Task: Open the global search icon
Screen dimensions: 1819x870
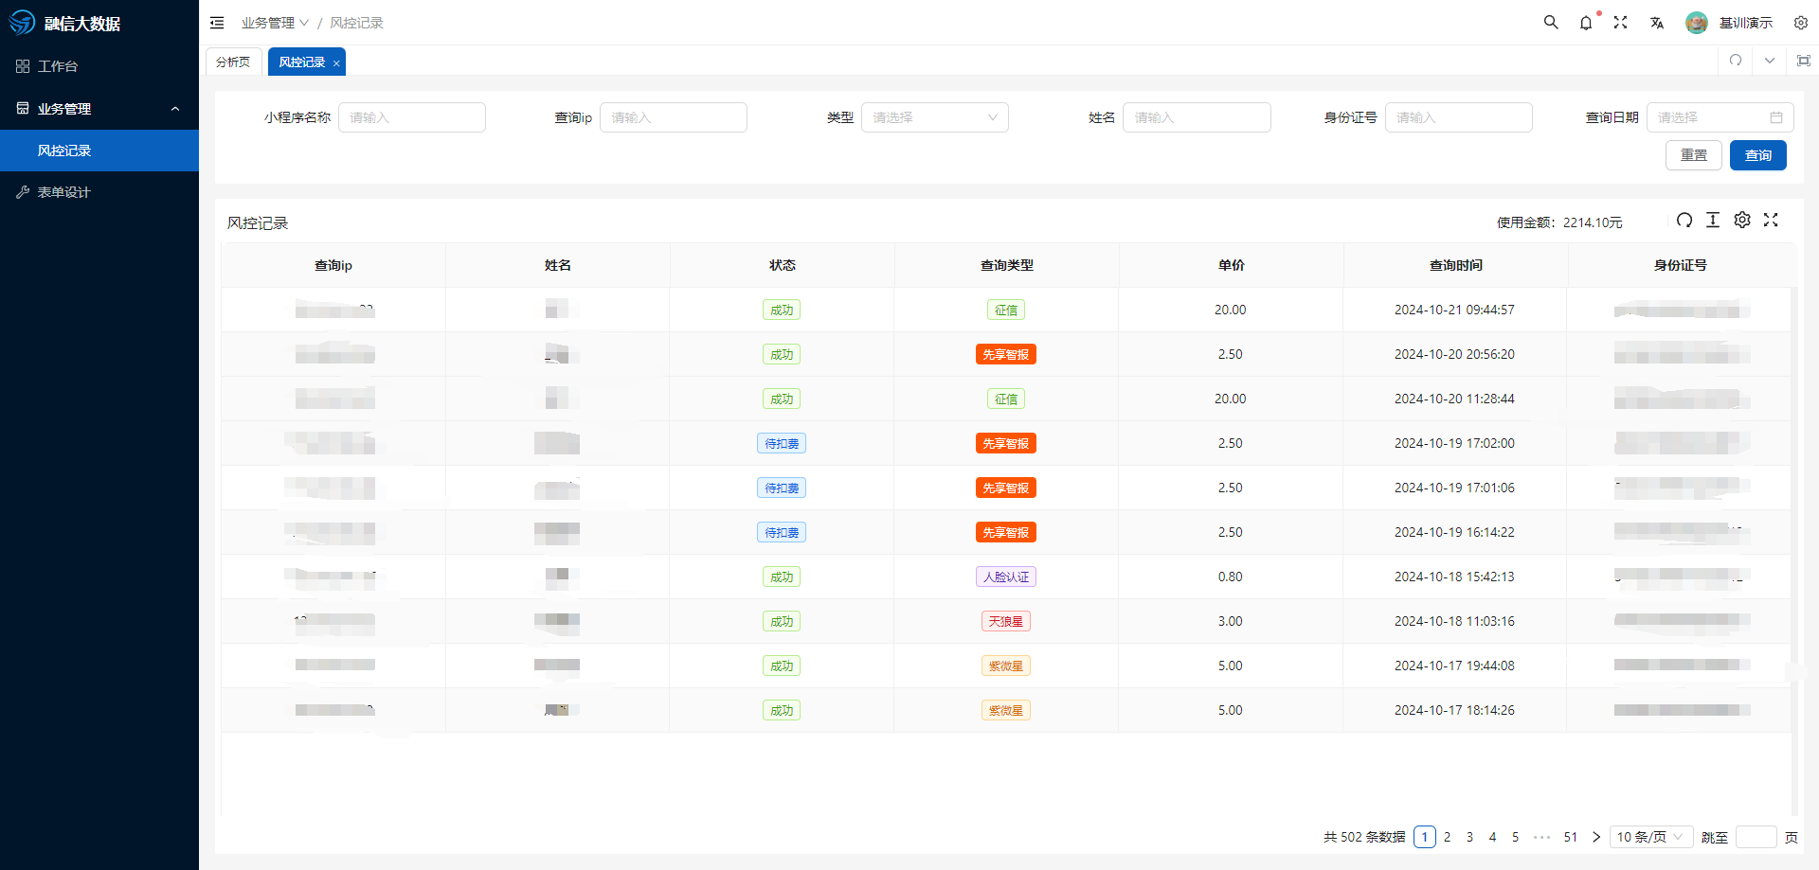Action: (1551, 22)
